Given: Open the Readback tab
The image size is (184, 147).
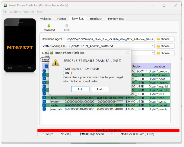Looking at the screenshot, I should [x=96, y=19].
